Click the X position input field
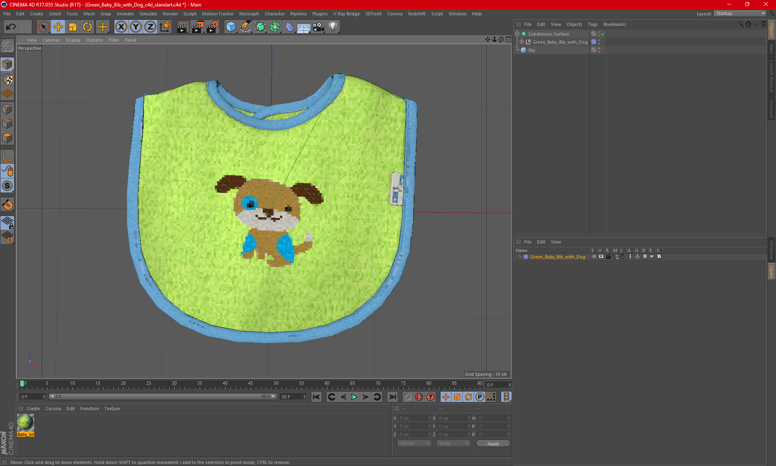776x466 pixels. (414, 418)
